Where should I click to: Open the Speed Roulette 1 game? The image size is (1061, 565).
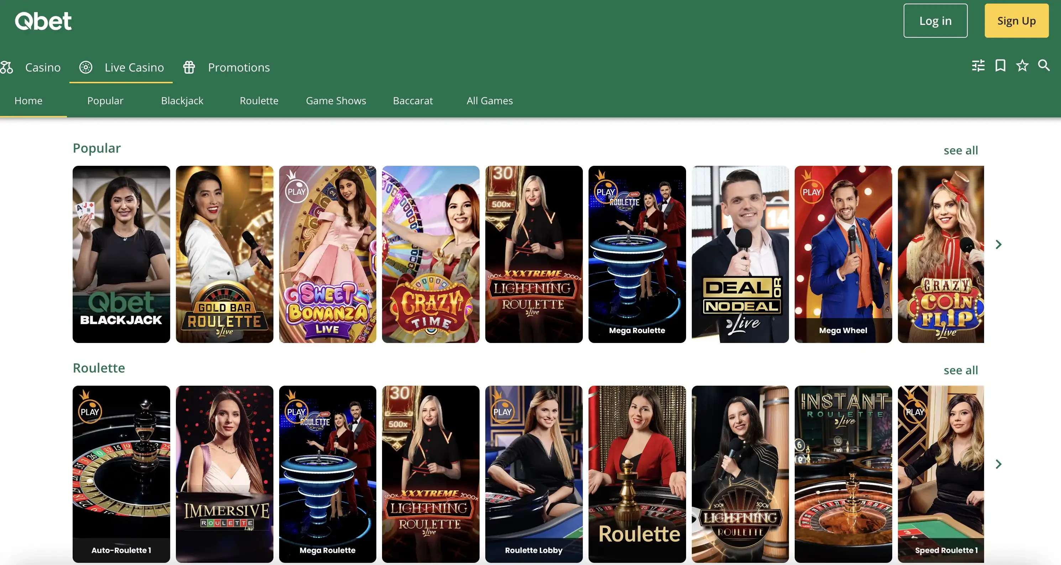(x=941, y=474)
